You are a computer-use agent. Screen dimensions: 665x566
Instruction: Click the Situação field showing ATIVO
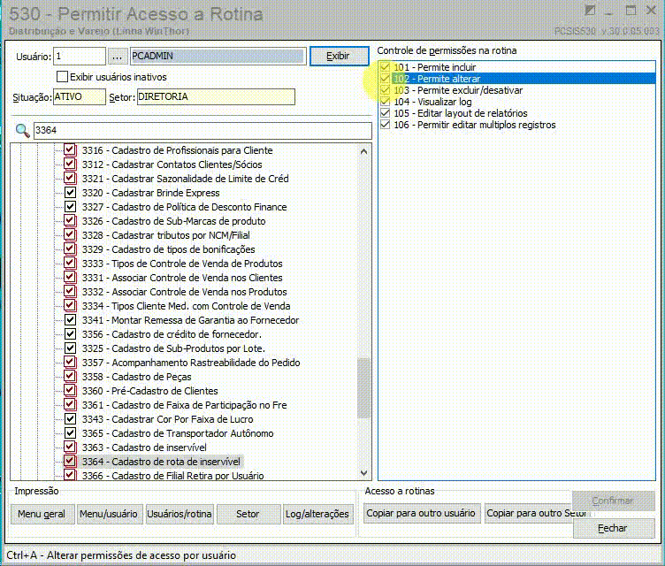pyautogui.click(x=80, y=96)
